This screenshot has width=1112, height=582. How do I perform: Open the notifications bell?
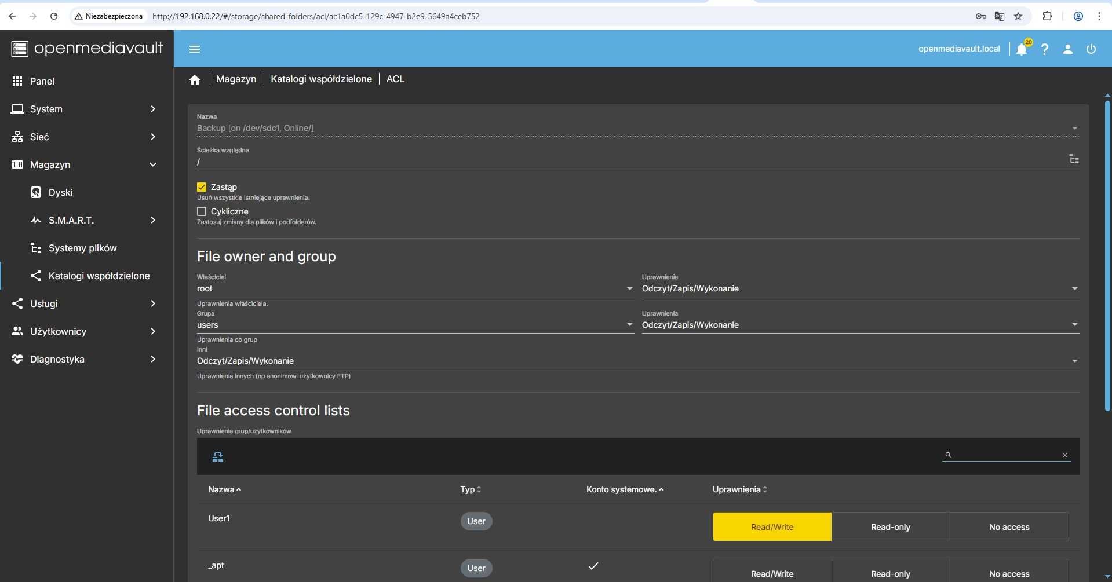click(x=1022, y=49)
